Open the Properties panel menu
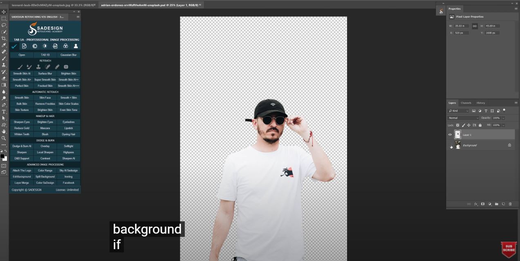This screenshot has width=520, height=261. 516,9
